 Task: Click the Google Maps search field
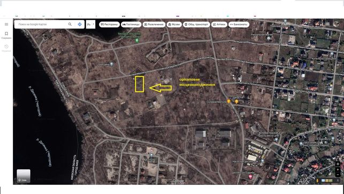[42, 24]
